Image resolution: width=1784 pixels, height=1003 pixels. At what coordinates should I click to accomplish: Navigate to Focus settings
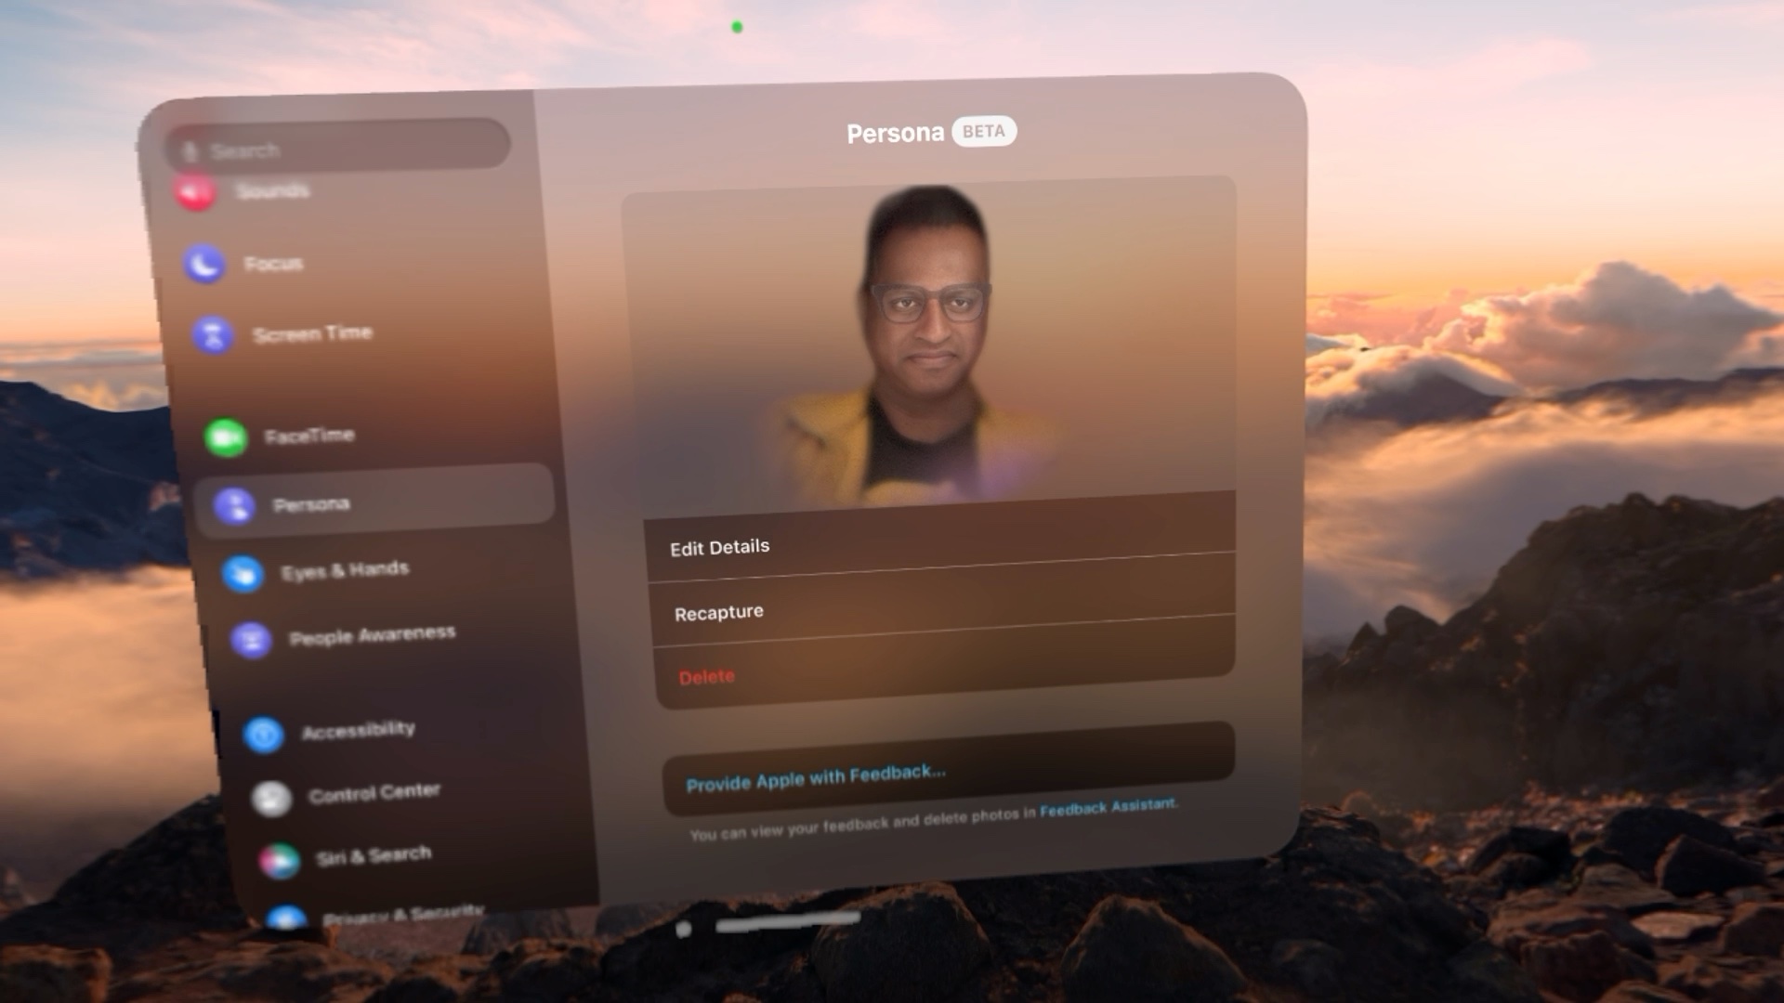pyautogui.click(x=272, y=264)
